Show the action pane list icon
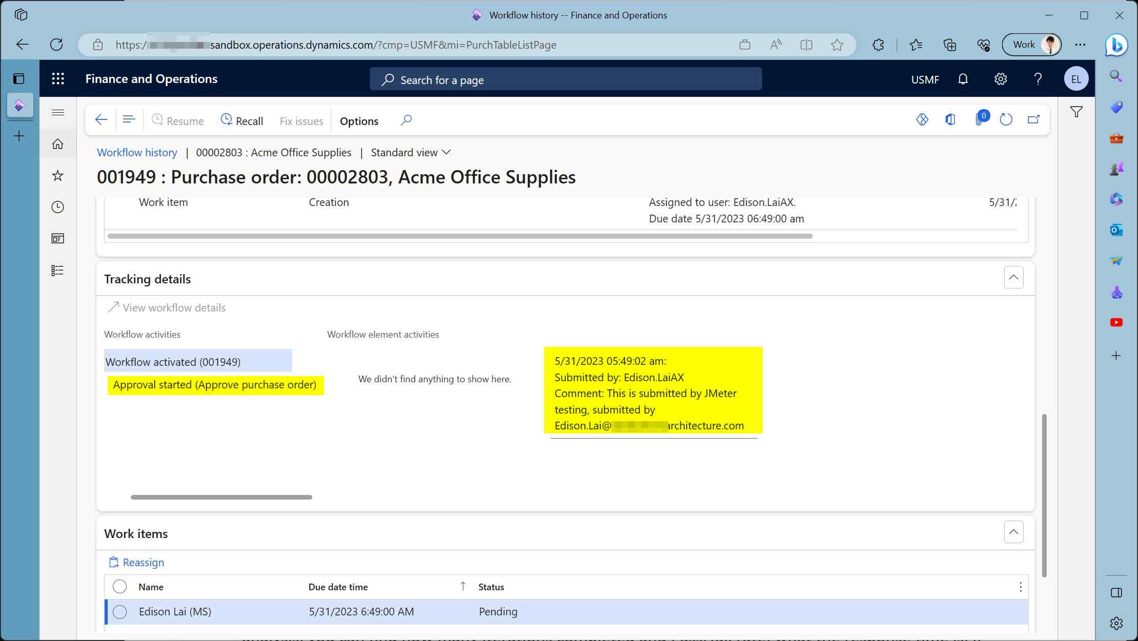This screenshot has width=1138, height=641. (129, 120)
